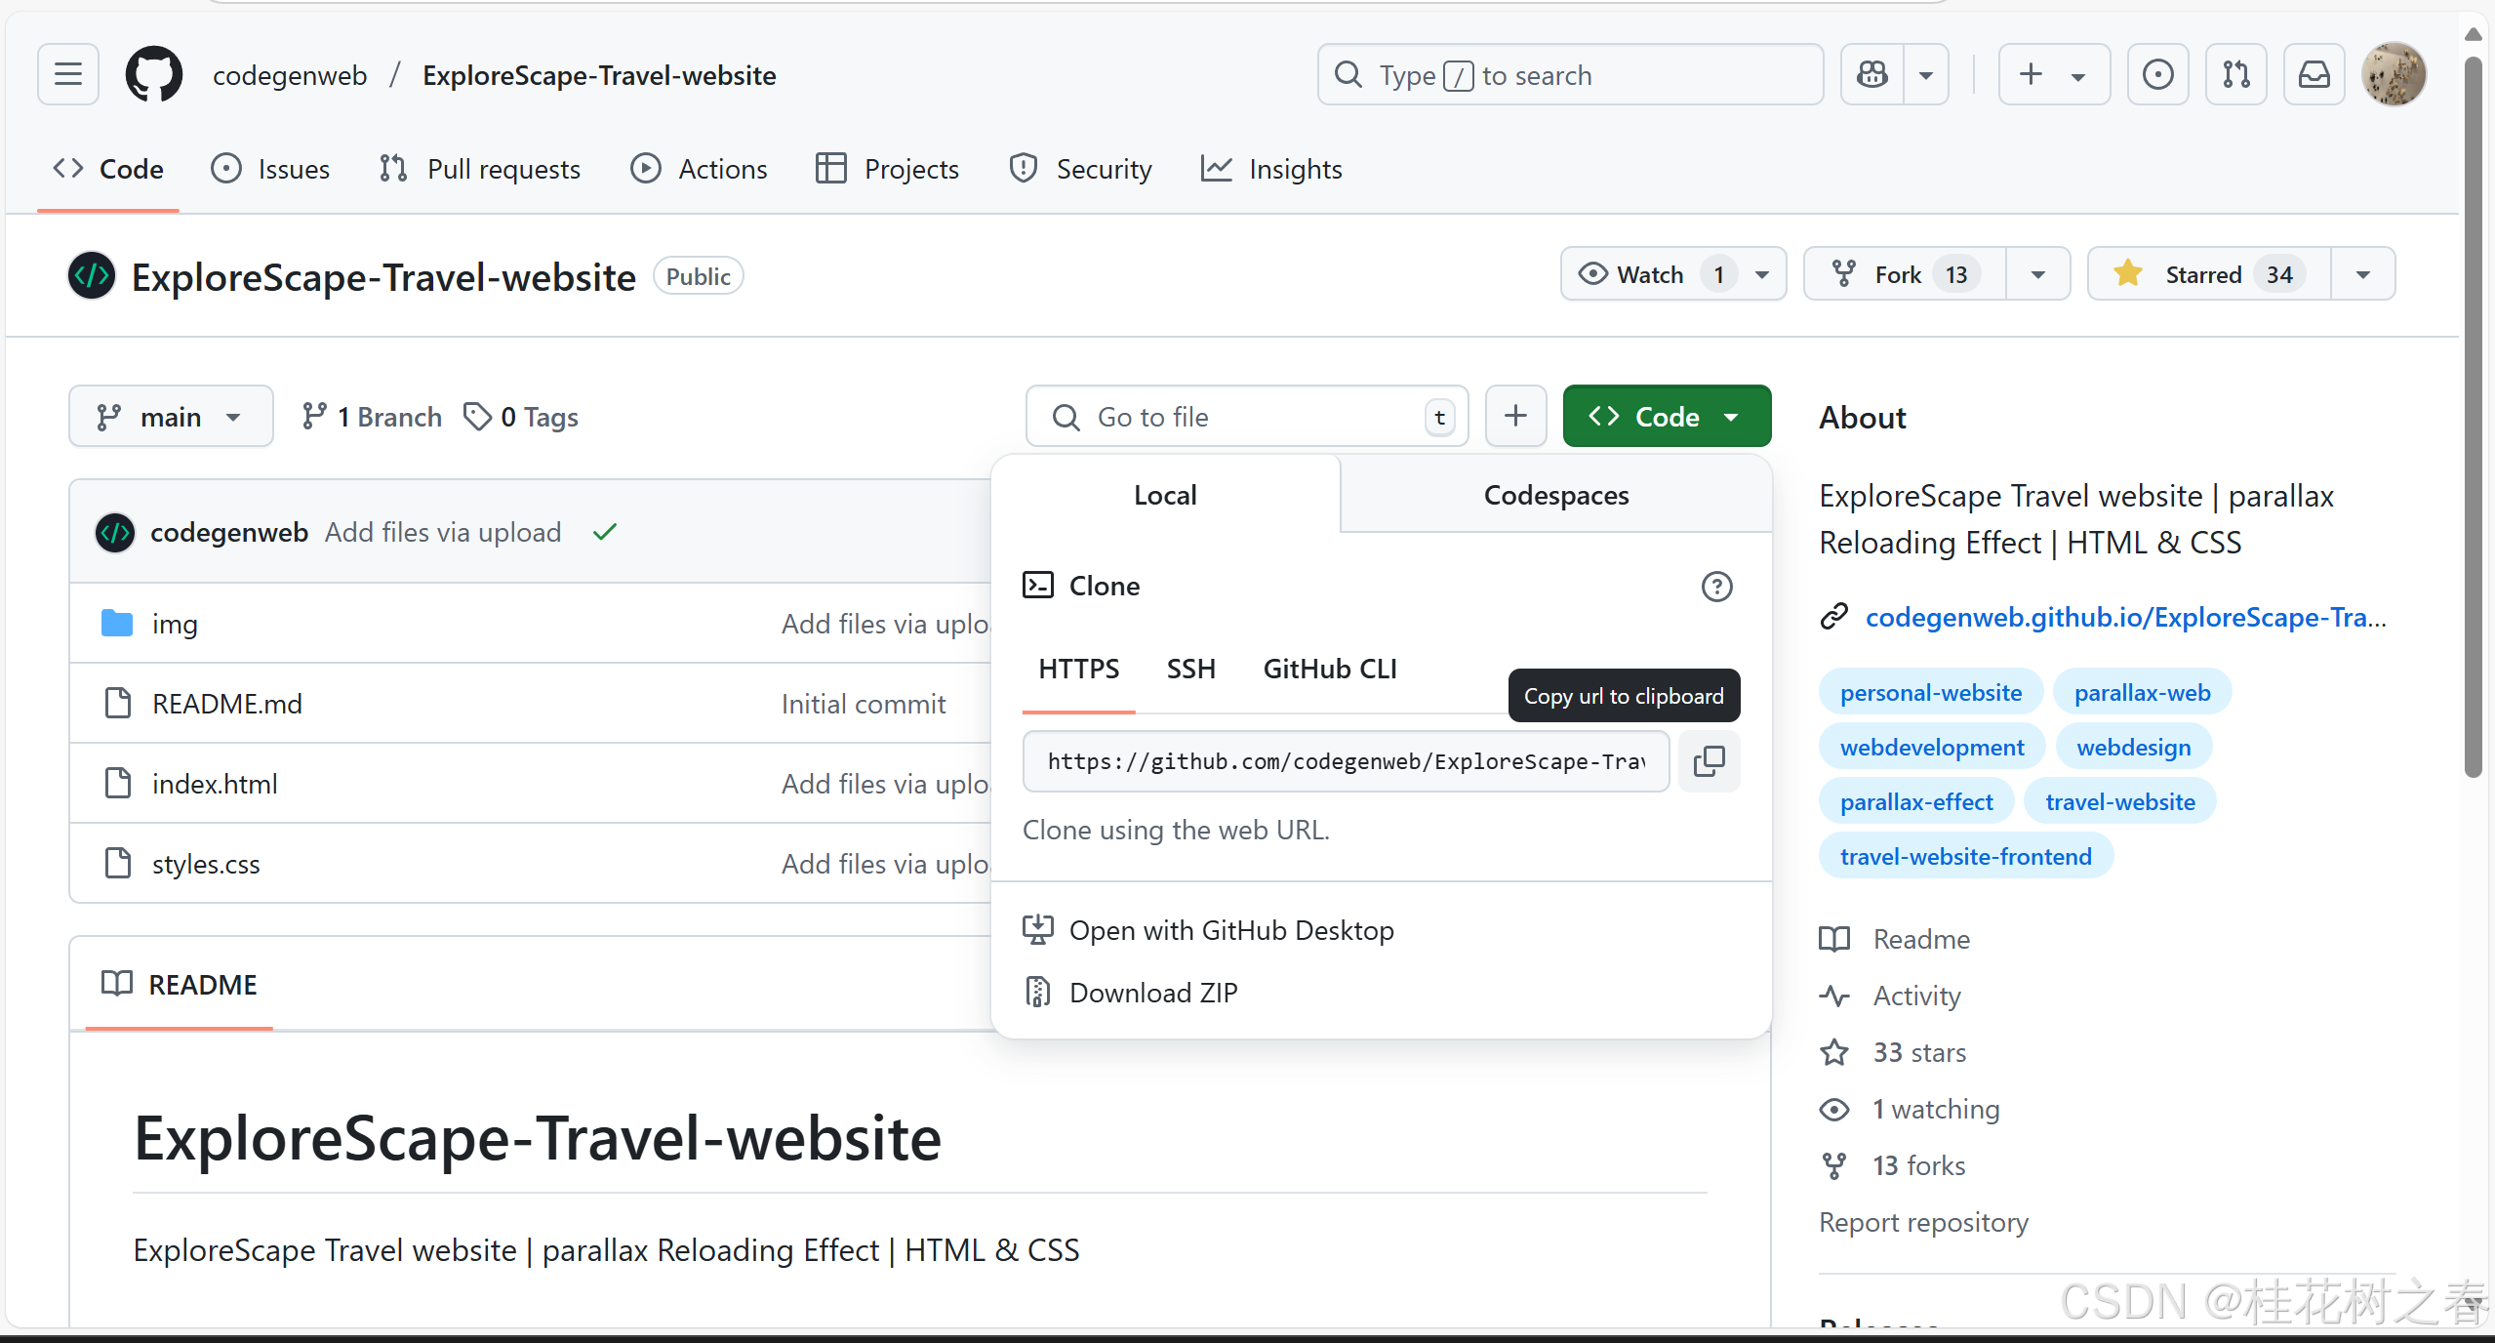2495x1343 pixels.
Task: Fork the repository
Action: [1906, 274]
